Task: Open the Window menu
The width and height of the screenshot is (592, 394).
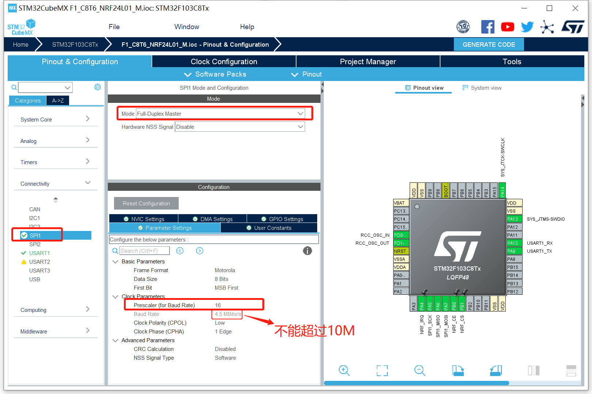Action: [187, 27]
